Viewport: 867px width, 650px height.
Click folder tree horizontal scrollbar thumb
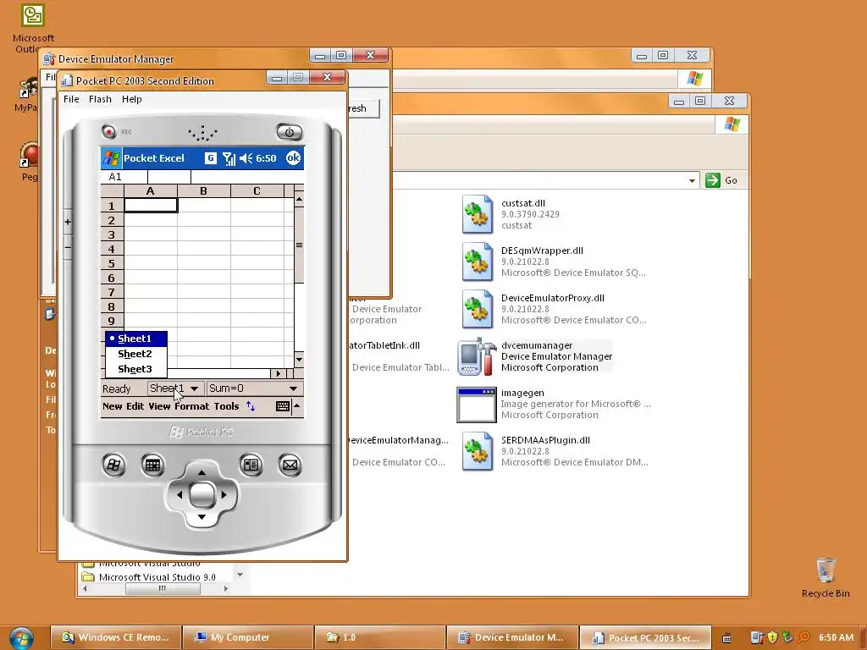(163, 589)
